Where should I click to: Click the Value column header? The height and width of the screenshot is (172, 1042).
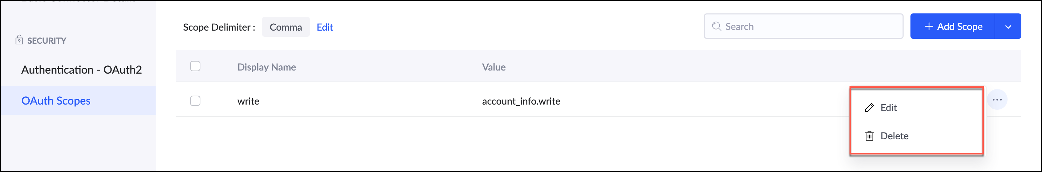click(493, 67)
